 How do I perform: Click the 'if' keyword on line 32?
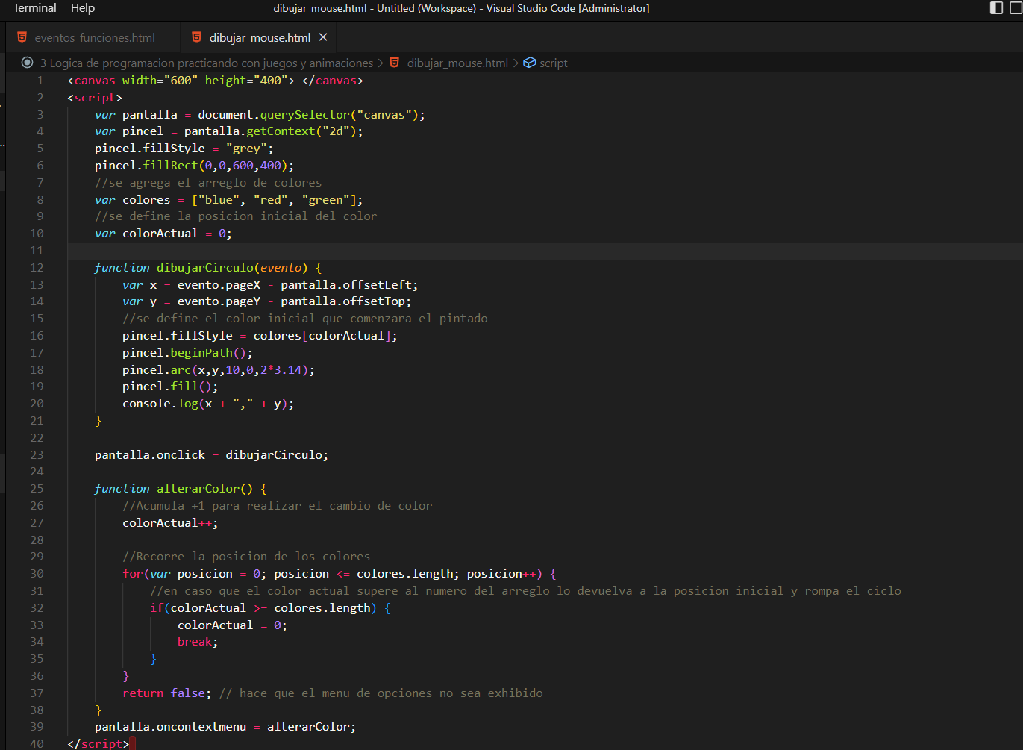(157, 608)
